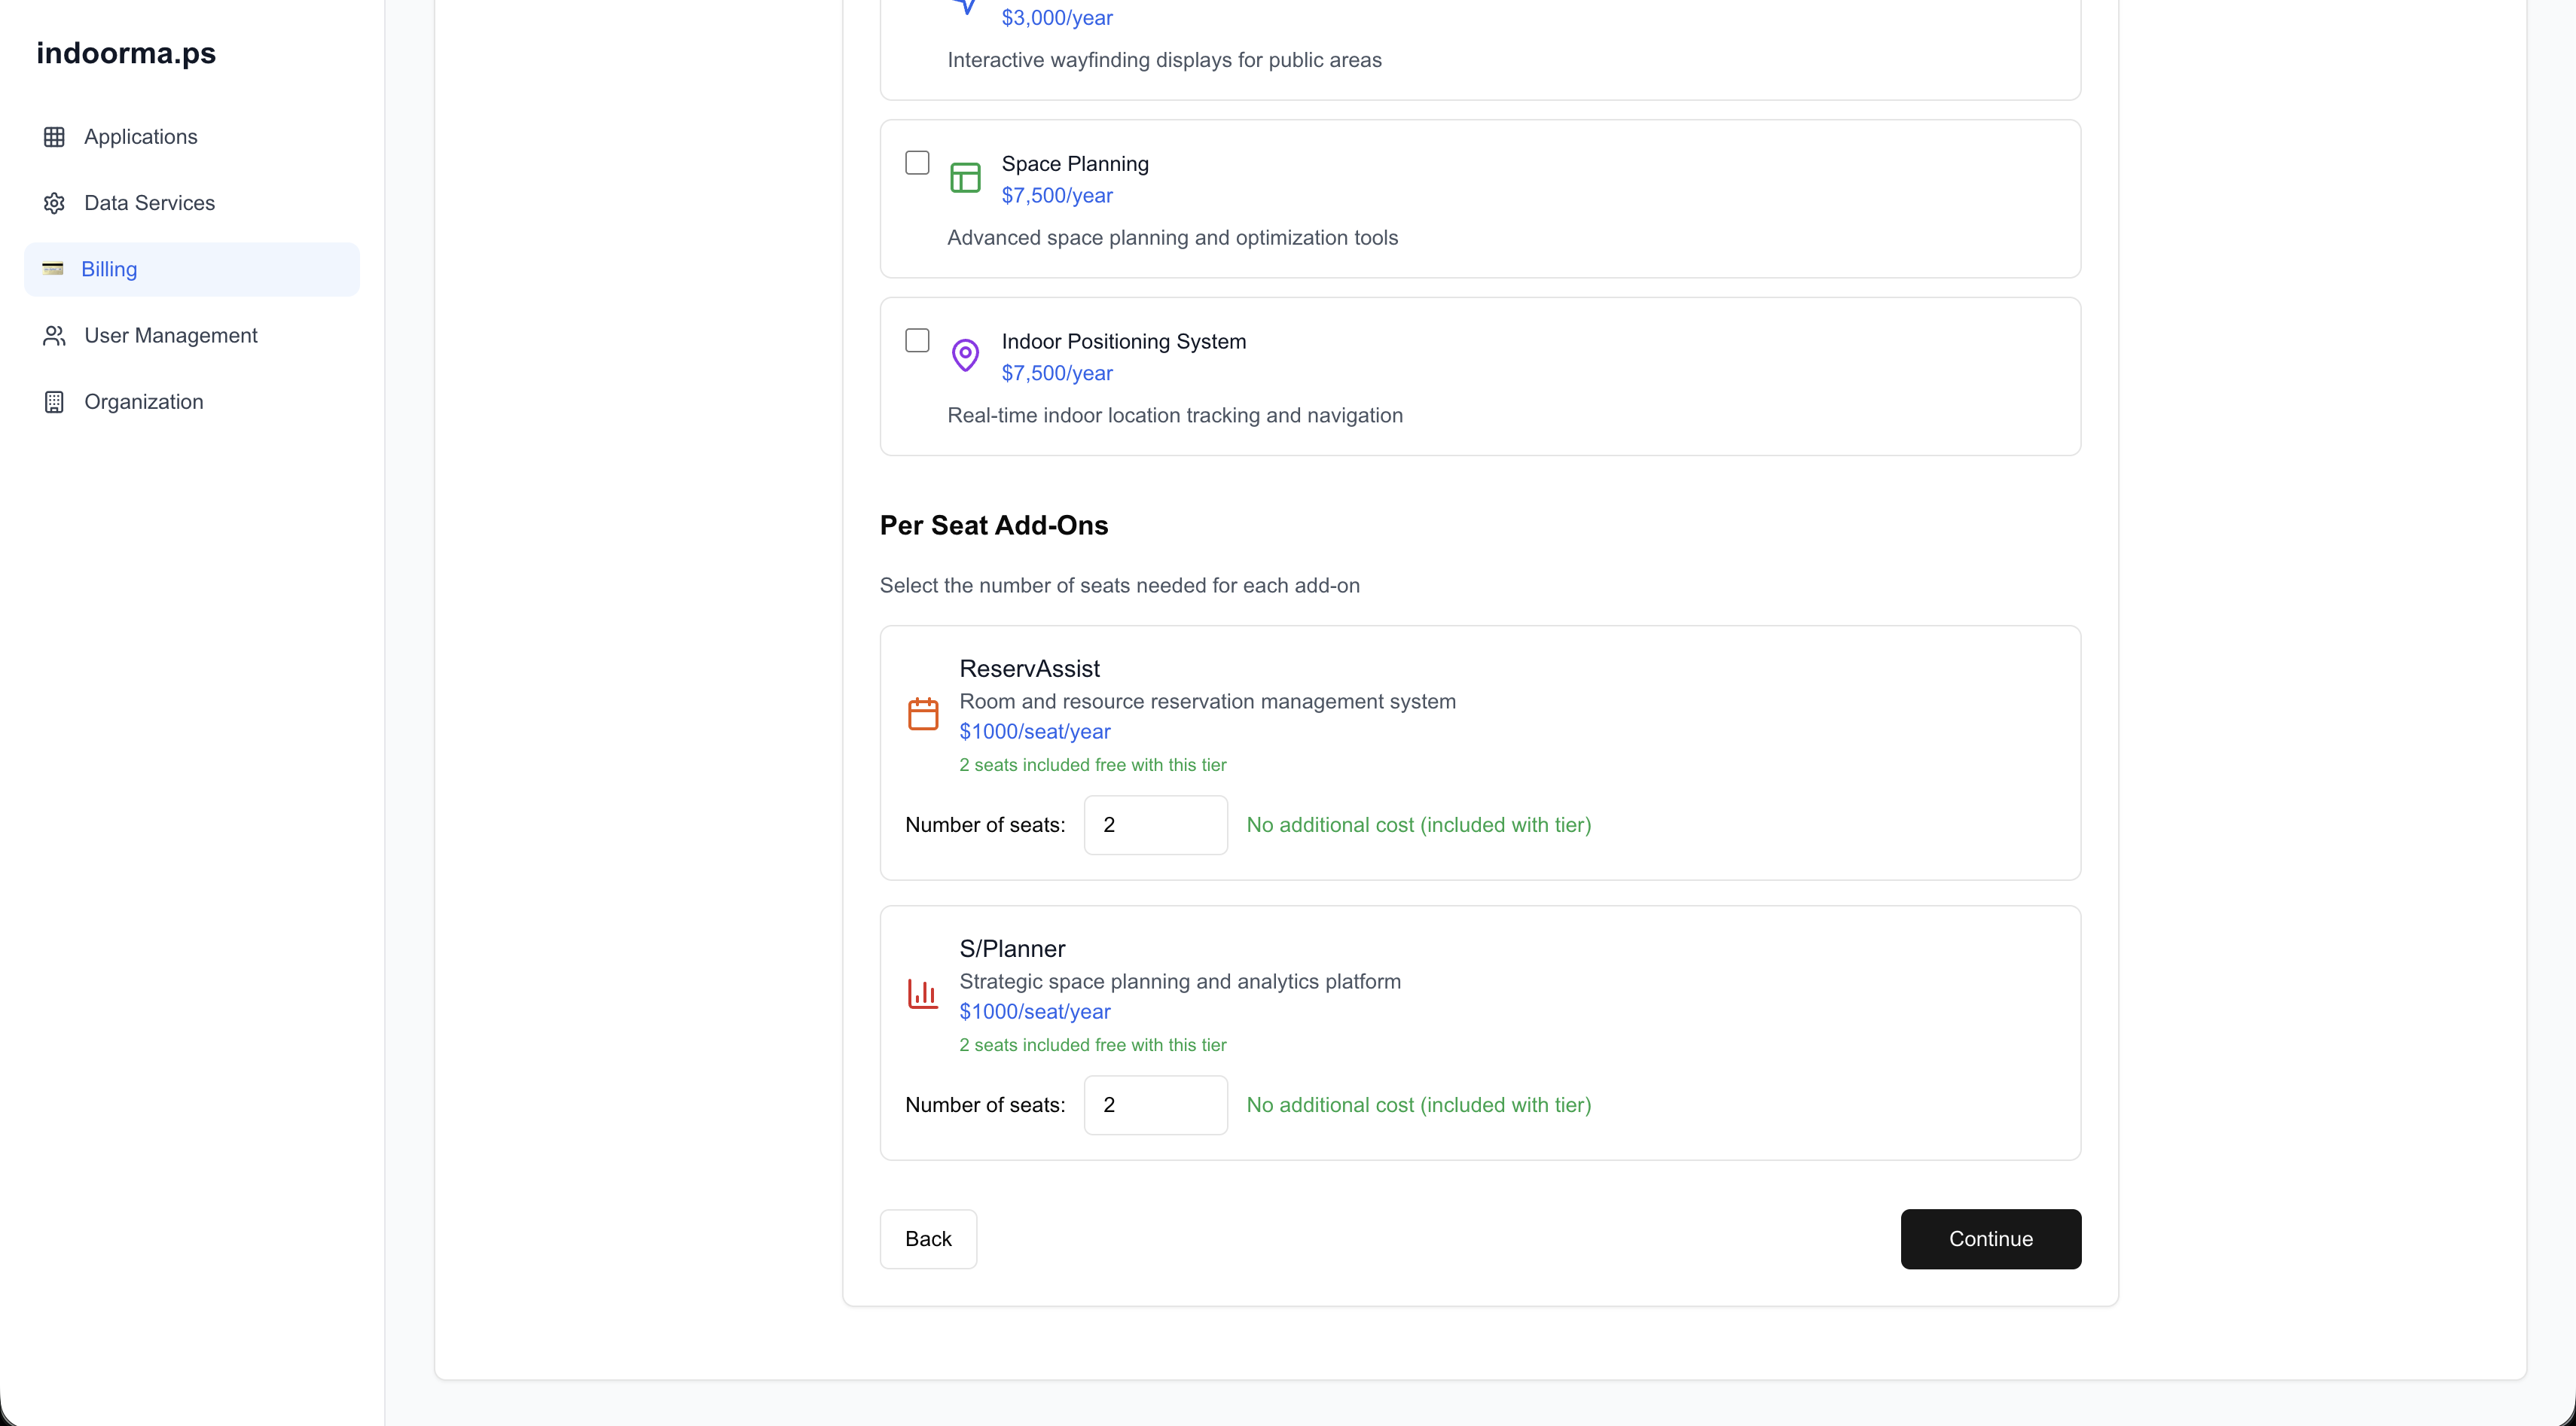This screenshot has width=2576, height=1426.
Task: Click the ReservAssist heading
Action: 1029,669
